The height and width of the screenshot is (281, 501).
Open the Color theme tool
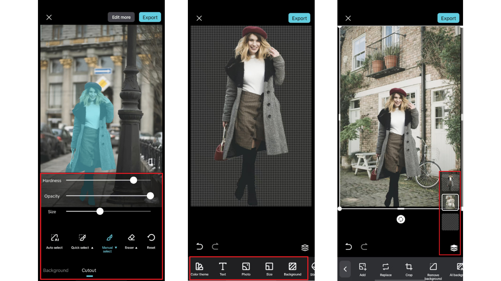point(200,269)
